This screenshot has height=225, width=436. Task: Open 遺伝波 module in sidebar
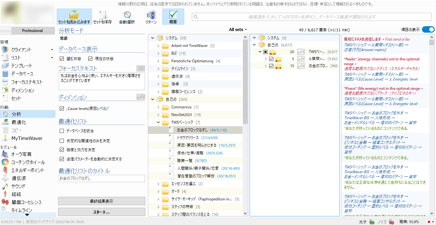point(19,178)
